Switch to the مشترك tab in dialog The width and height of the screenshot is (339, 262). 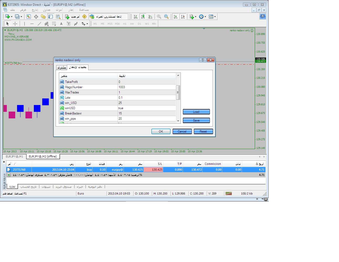coord(62,67)
